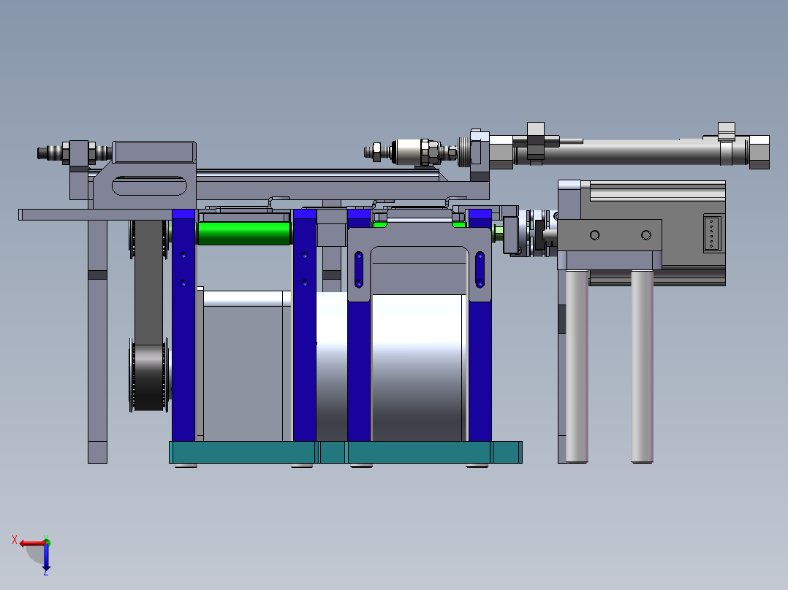Select the long pneumatic cylinder barrel at top right
788x590 pixels.
(x=631, y=152)
